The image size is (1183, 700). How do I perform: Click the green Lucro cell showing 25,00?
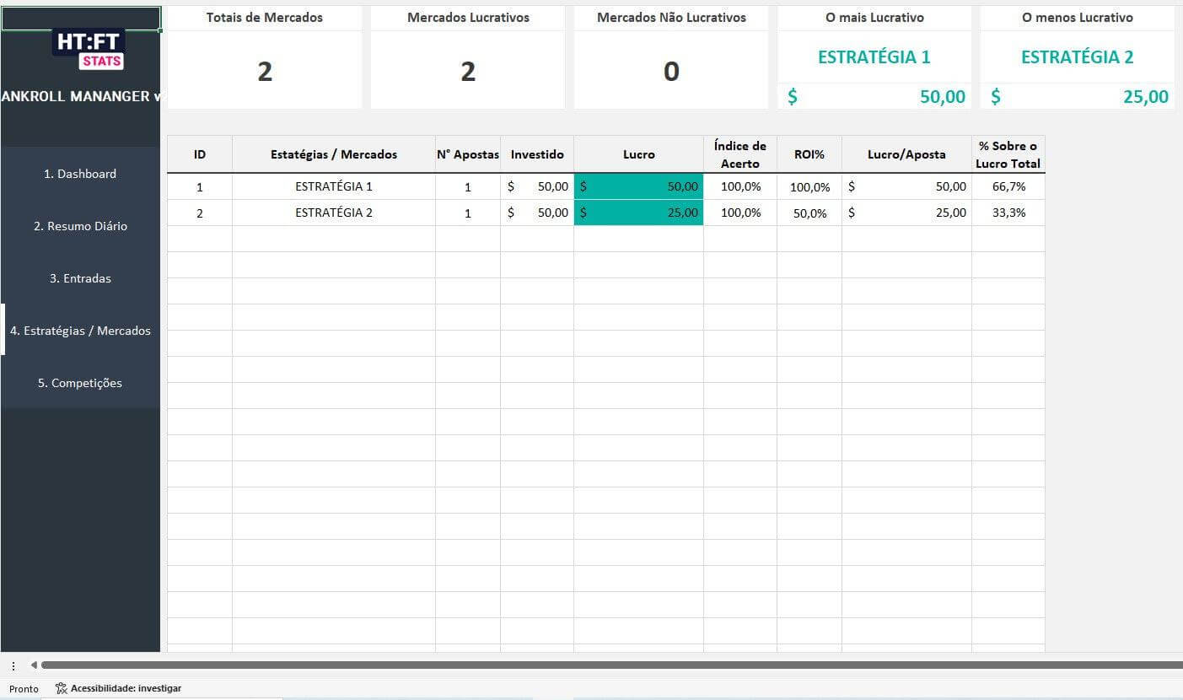click(x=638, y=213)
